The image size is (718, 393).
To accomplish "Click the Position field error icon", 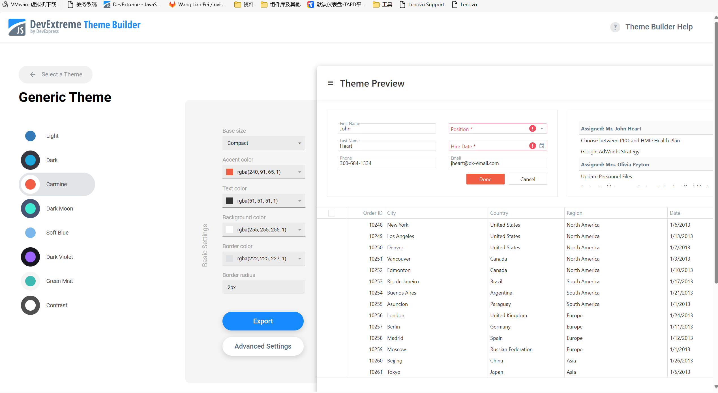I will [x=532, y=129].
